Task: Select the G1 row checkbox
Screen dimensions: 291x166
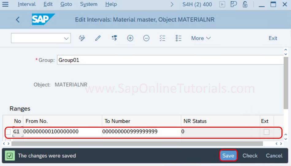Action: pos(8,132)
